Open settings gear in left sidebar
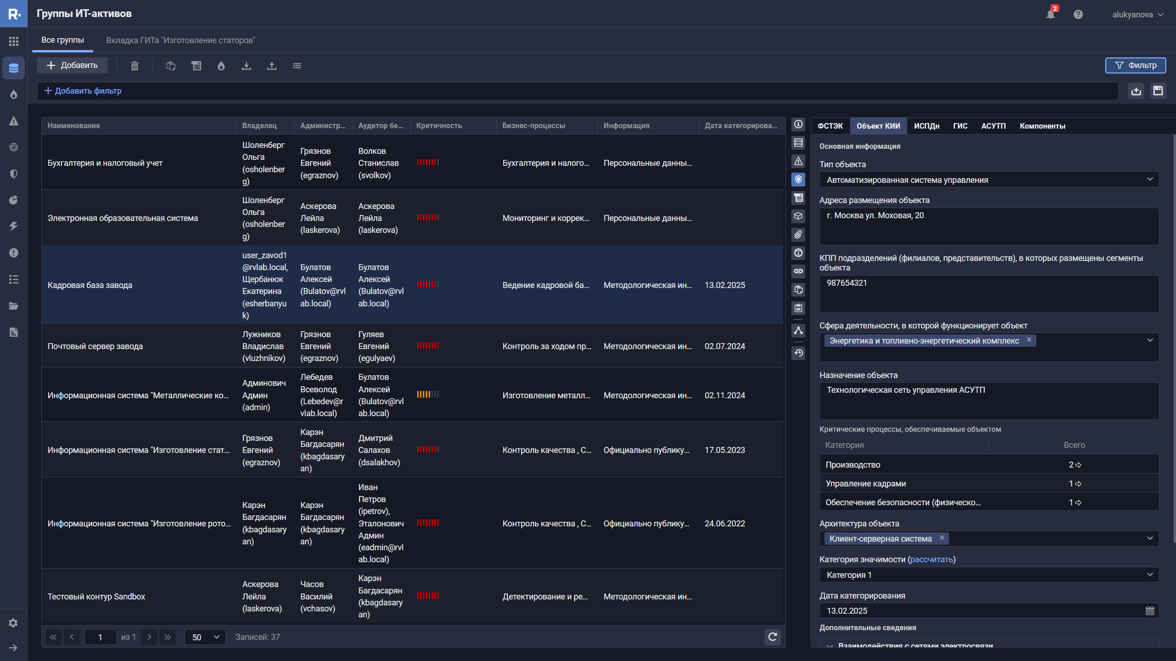This screenshot has width=1176, height=661. pyautogui.click(x=13, y=623)
